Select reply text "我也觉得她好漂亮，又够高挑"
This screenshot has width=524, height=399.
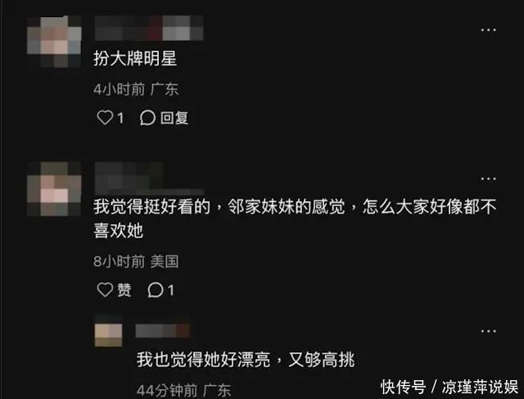[246, 360]
